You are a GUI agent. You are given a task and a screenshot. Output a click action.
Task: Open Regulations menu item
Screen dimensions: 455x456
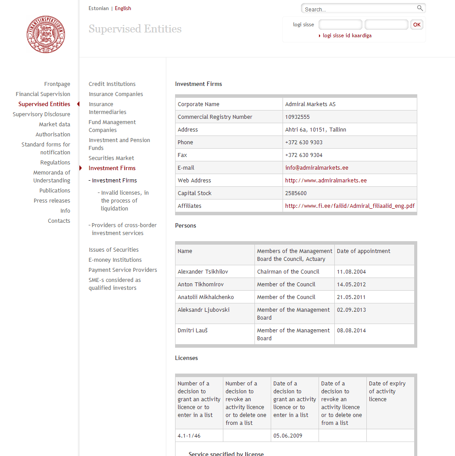pos(55,163)
